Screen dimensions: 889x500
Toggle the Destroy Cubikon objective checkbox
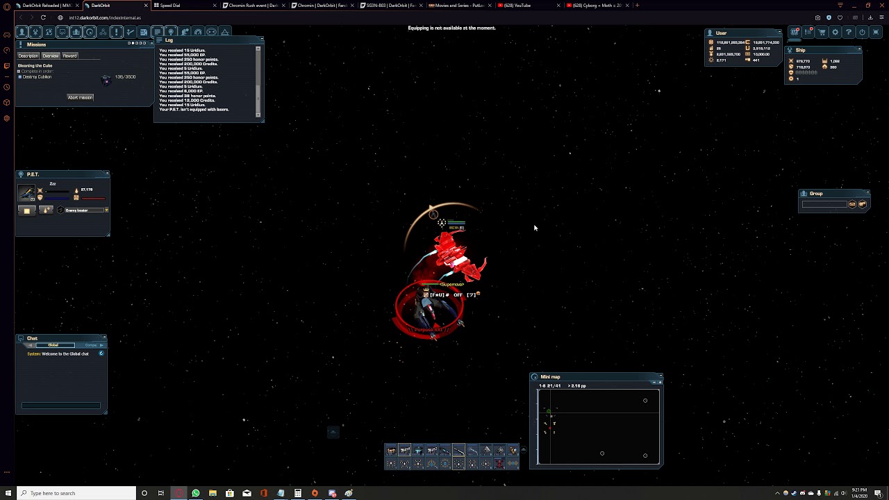[x=19, y=77]
